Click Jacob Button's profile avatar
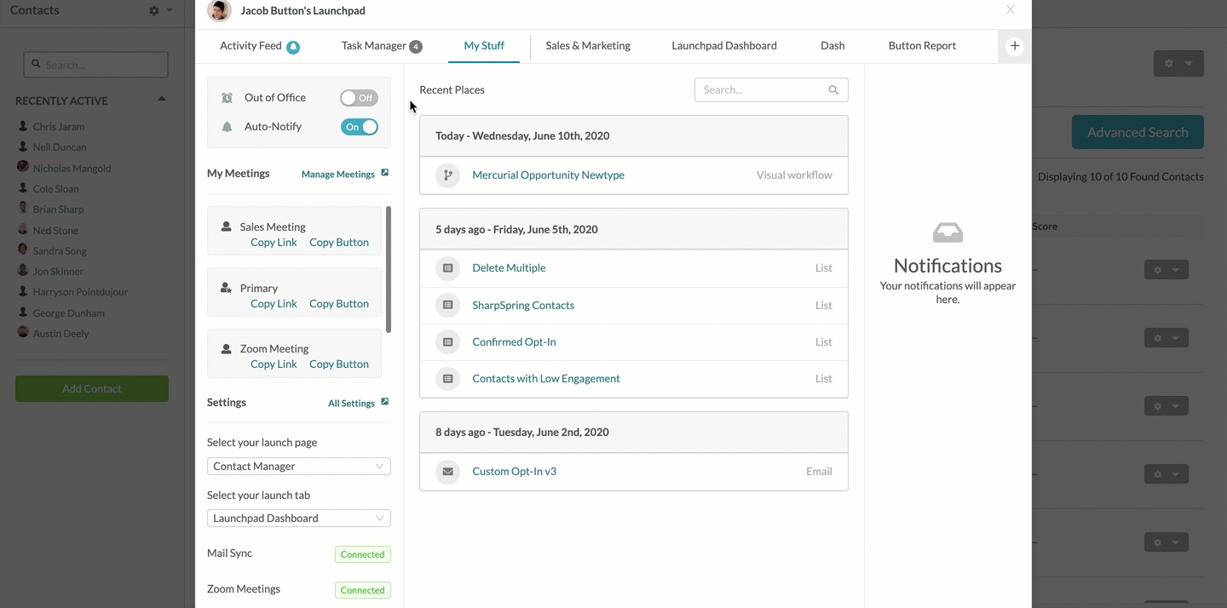Screen dimensions: 1227x608 (x=219, y=10)
